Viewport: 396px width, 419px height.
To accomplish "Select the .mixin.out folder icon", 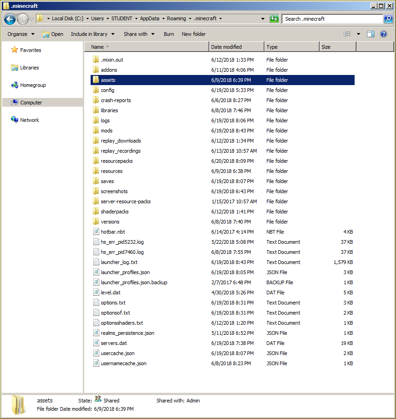I will (96, 59).
